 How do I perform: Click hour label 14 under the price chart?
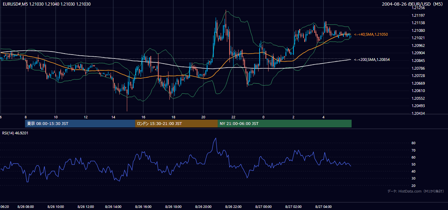113,117
